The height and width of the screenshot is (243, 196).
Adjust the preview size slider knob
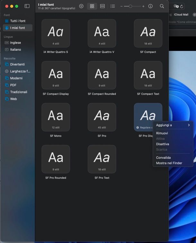(130, 6)
